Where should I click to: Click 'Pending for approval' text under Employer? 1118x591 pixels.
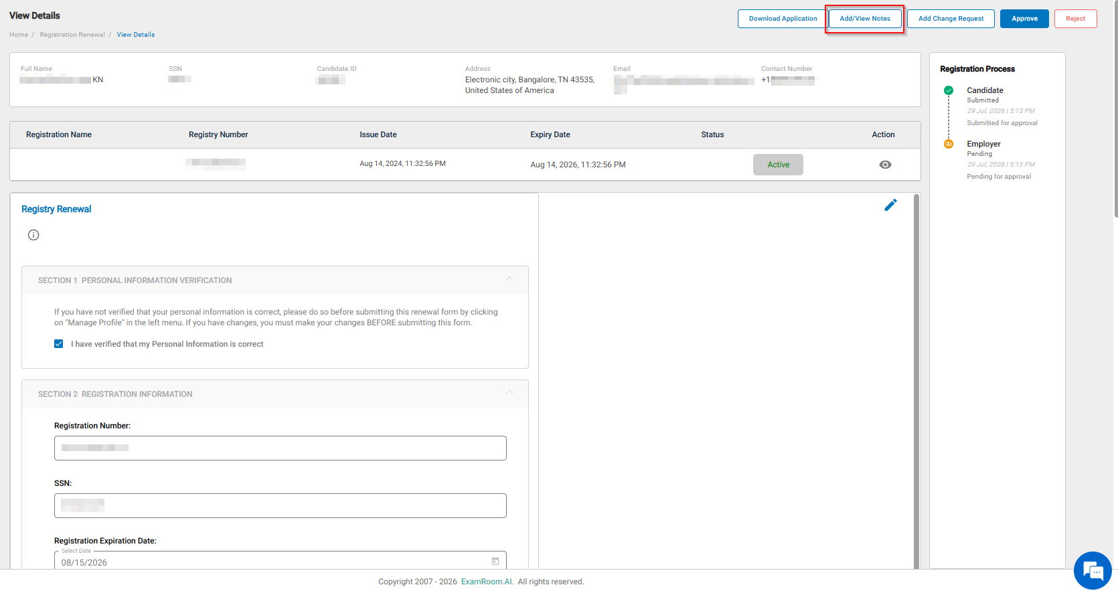[x=999, y=177]
